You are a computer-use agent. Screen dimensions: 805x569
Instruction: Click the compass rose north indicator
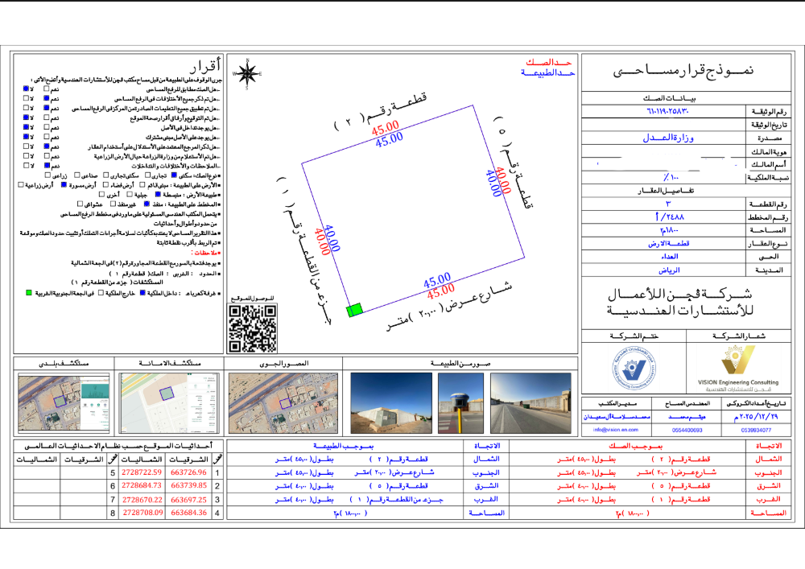[x=247, y=74]
